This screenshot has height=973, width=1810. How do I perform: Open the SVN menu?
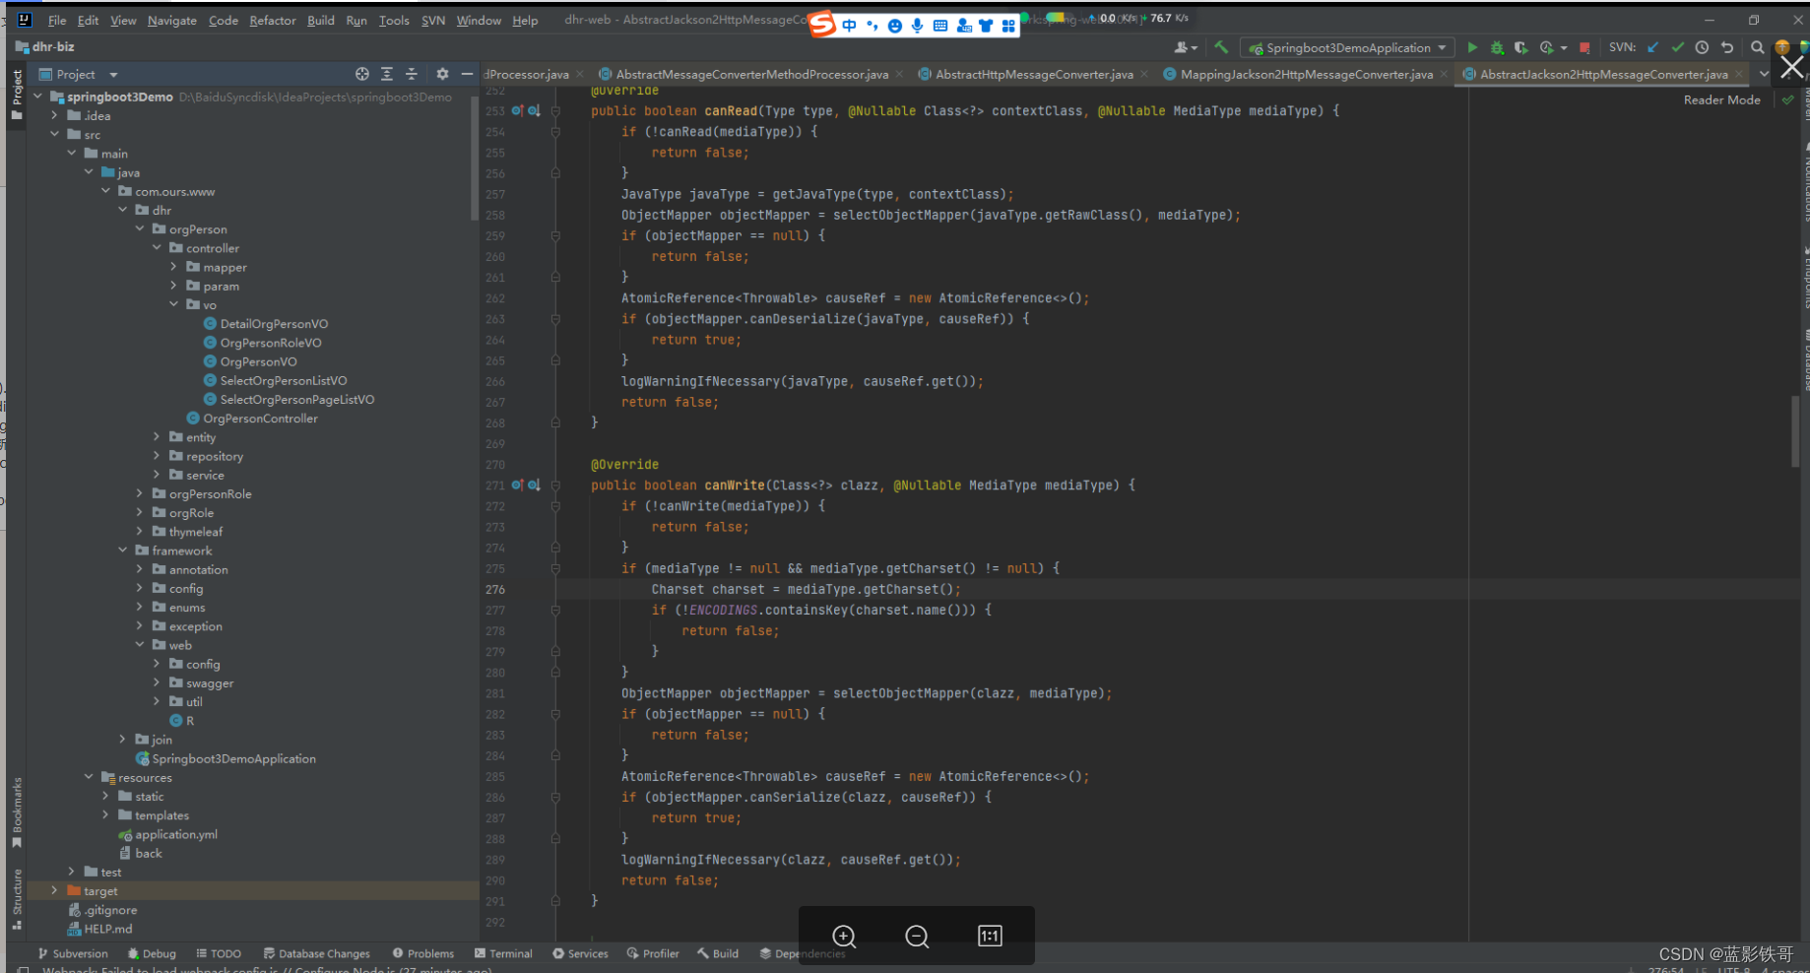click(x=433, y=20)
